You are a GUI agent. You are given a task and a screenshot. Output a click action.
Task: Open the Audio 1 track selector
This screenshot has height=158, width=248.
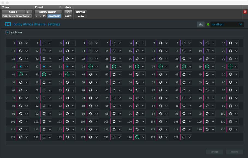pyautogui.click(x=14, y=12)
